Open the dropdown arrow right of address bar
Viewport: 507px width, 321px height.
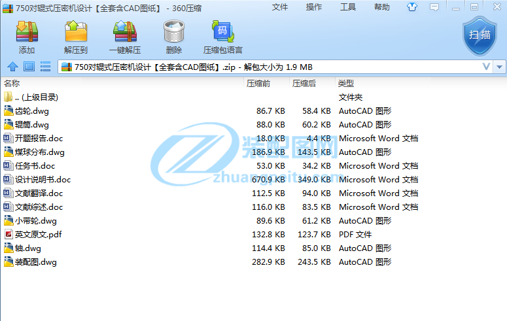(x=500, y=67)
